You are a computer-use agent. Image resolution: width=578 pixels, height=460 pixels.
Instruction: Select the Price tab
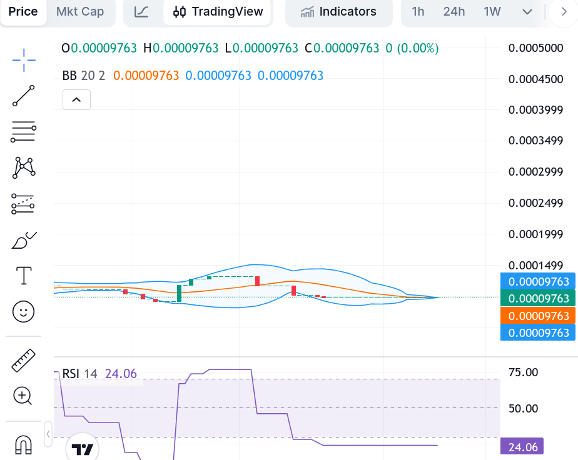click(x=23, y=11)
